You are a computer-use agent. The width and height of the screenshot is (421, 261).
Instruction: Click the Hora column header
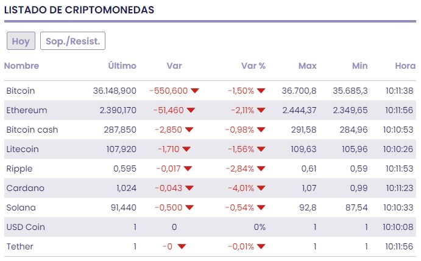coord(403,66)
